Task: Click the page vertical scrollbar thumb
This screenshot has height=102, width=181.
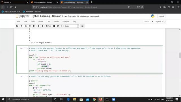Action: pos(180,55)
